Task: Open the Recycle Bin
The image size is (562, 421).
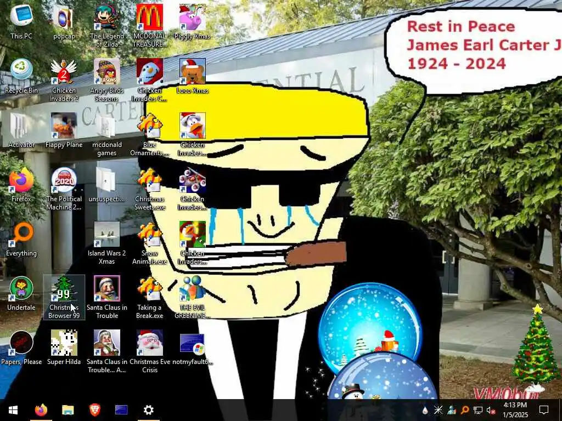Action: [21, 77]
